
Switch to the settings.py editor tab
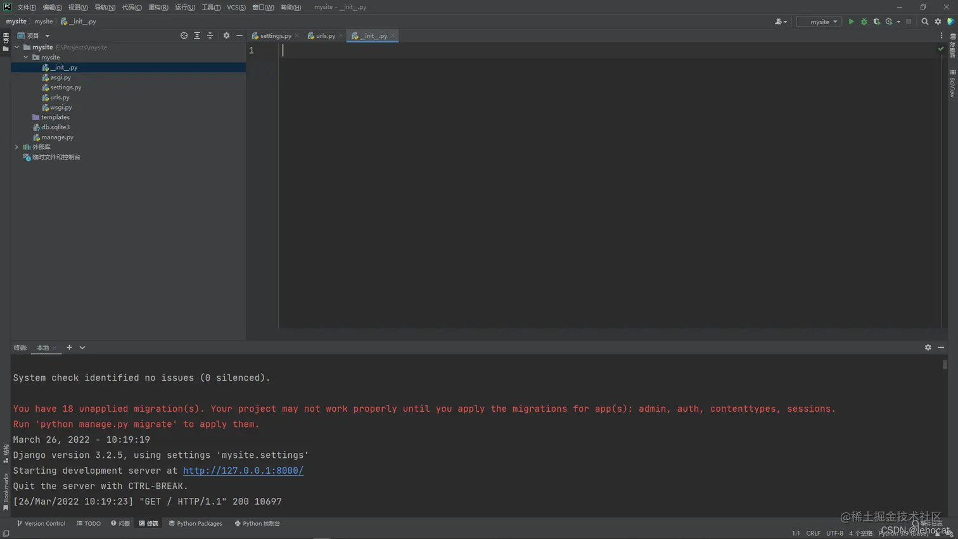(x=276, y=35)
